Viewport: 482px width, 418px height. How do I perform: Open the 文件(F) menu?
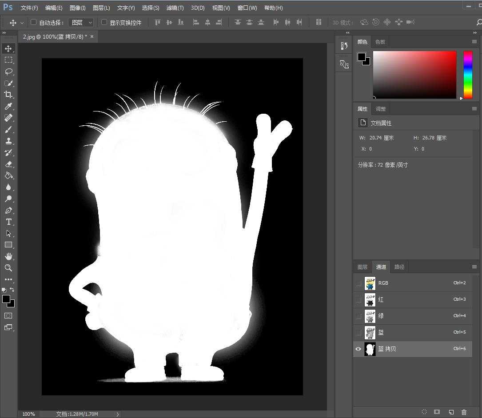29,8
